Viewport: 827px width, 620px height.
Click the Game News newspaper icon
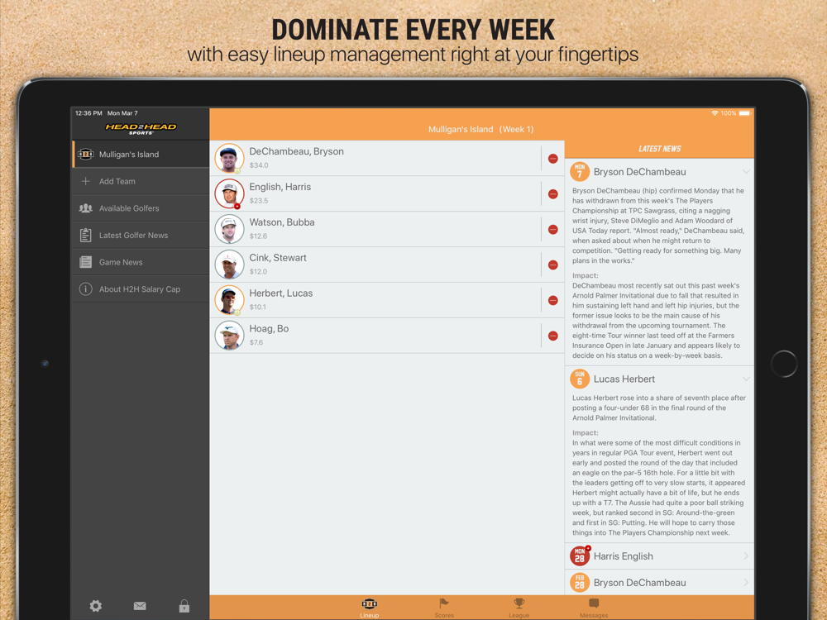(85, 262)
